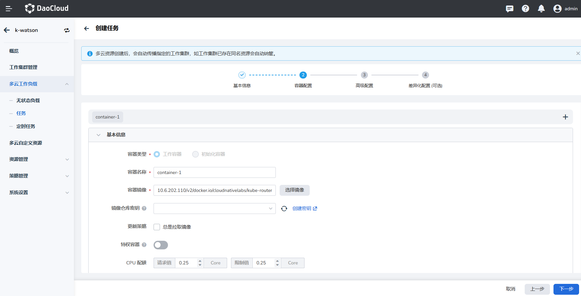Viewport: 581px width, 296px height.
Task: Check the 总是拉取镜像 checkbox
Action: tap(157, 227)
